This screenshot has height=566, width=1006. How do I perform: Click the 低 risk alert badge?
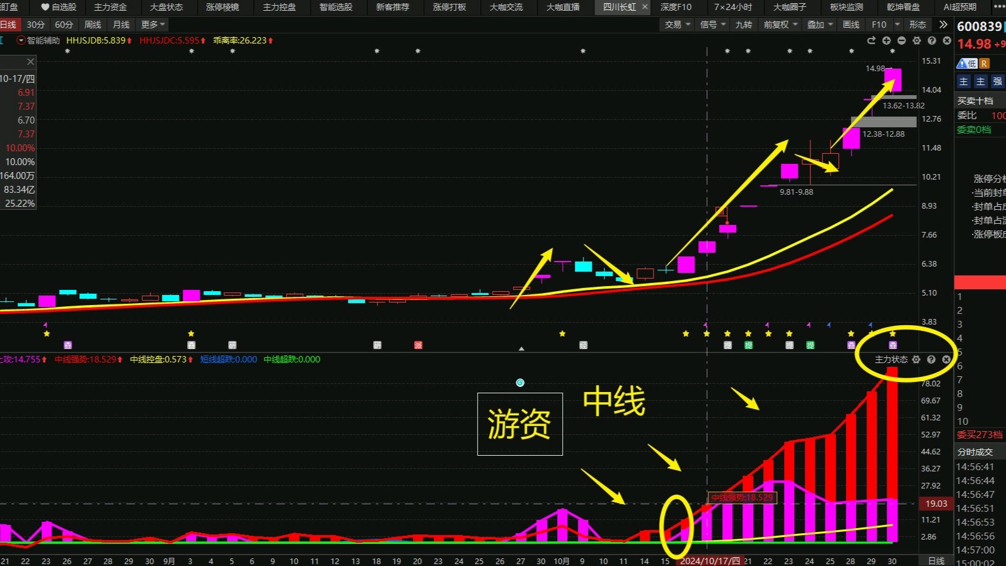(x=967, y=64)
